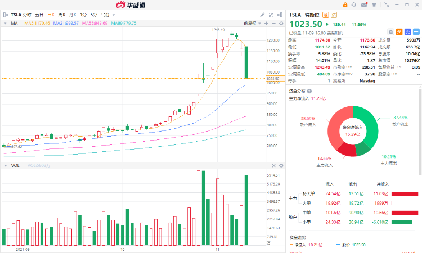Select the 月K monthly tab
Viewport: 422px width, 253px height.
click(73, 15)
